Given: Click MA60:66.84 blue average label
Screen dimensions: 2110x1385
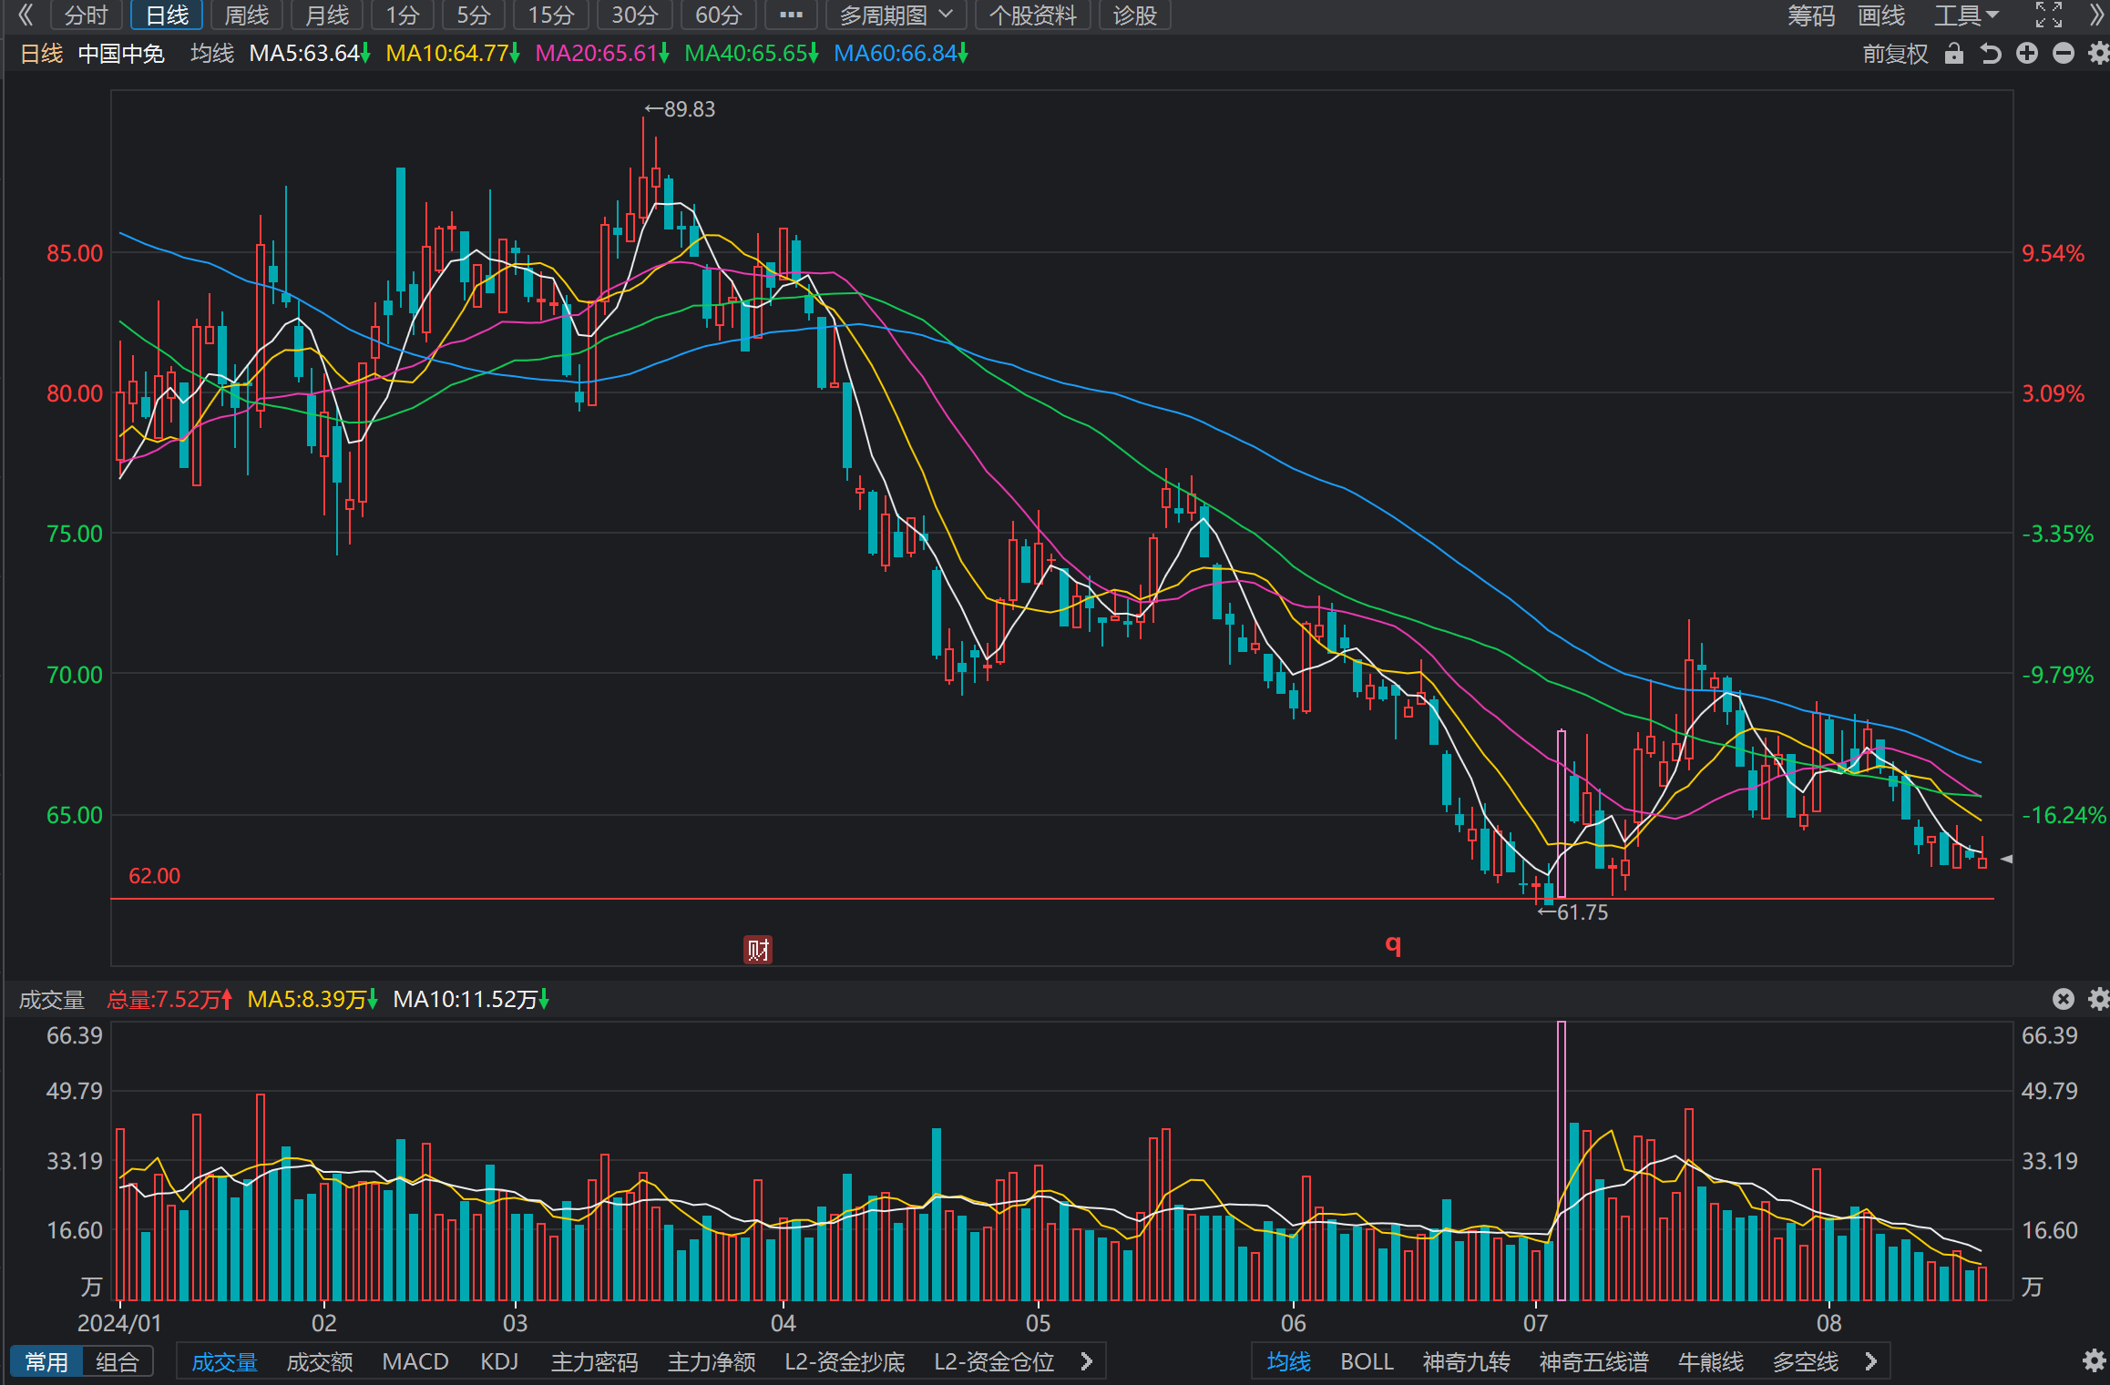Looking at the screenshot, I should coord(900,54).
